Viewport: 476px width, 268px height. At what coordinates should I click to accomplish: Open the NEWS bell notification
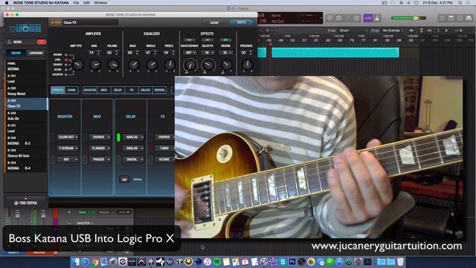coord(10,42)
